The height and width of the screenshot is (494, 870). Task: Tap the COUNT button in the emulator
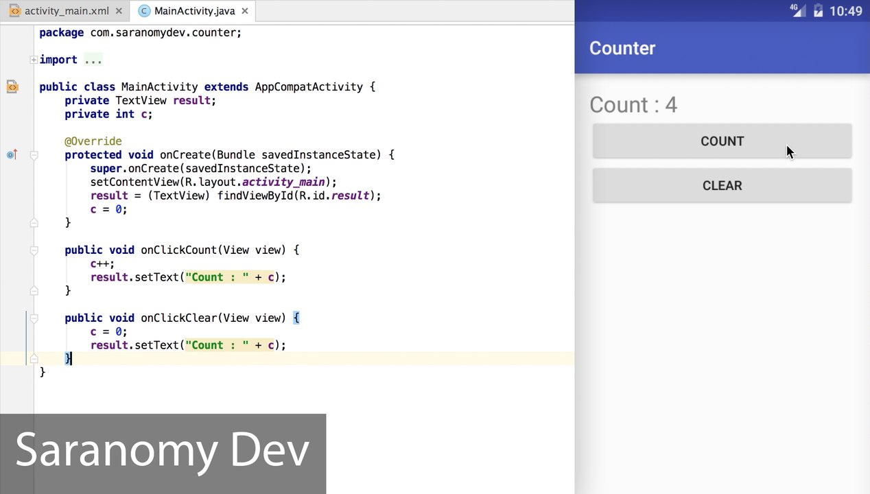pos(722,141)
